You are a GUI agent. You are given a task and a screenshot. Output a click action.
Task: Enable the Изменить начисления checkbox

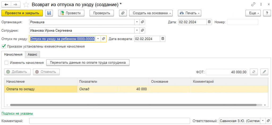tap(6, 63)
